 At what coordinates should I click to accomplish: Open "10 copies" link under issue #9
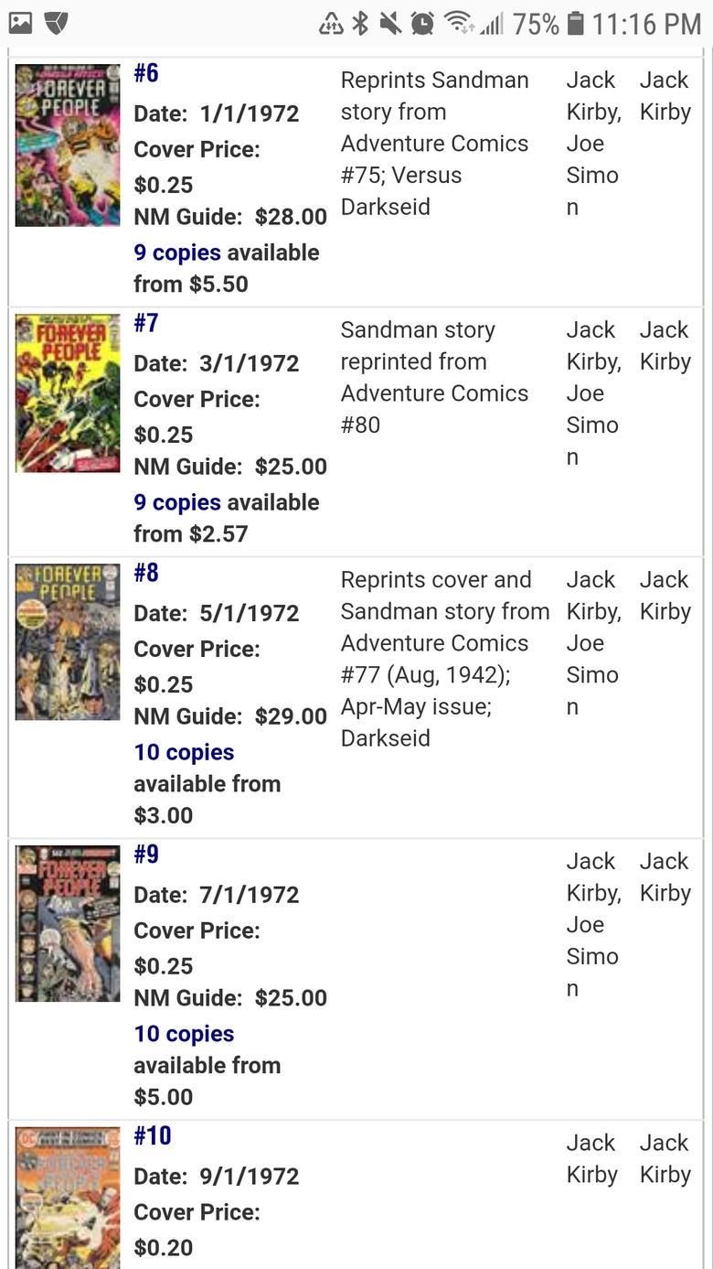coord(184,1034)
